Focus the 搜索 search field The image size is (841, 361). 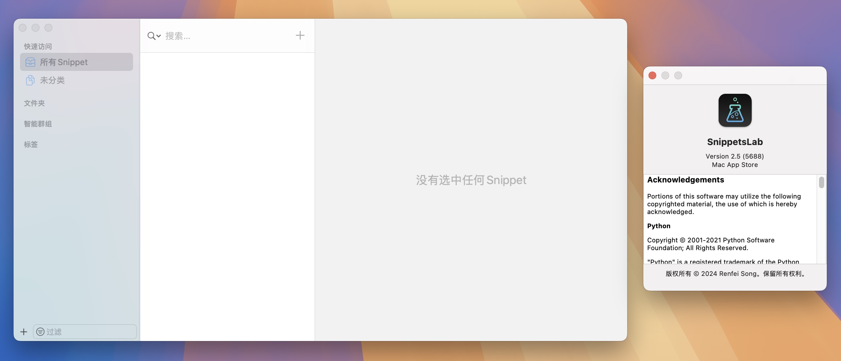[227, 36]
